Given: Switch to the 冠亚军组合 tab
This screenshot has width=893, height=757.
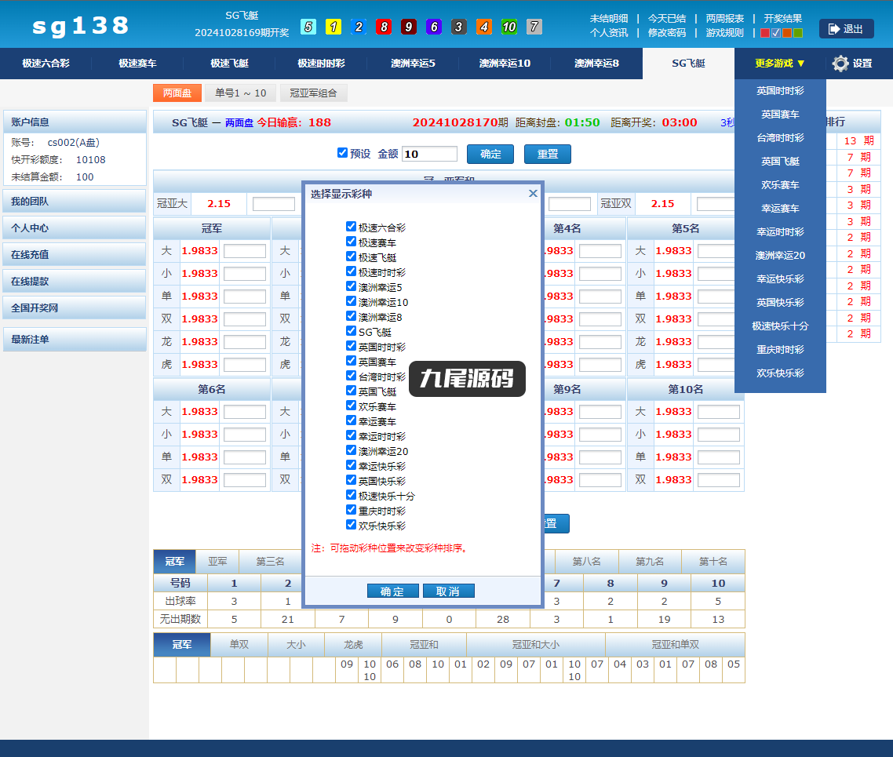Looking at the screenshot, I should pyautogui.click(x=313, y=93).
